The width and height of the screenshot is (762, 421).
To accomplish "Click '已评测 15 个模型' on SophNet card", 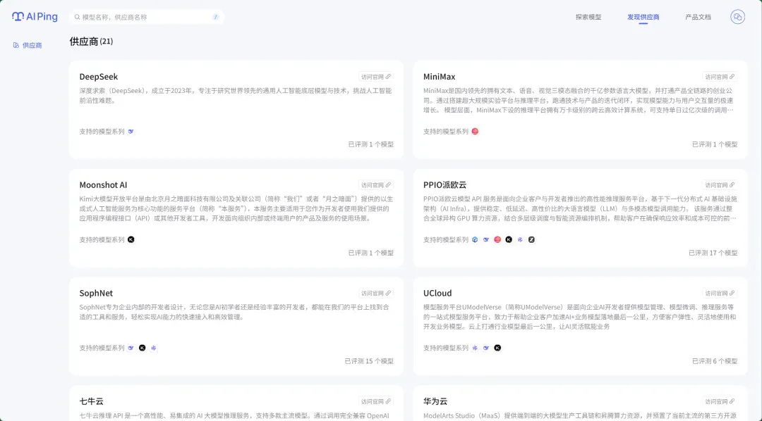I will (369, 361).
